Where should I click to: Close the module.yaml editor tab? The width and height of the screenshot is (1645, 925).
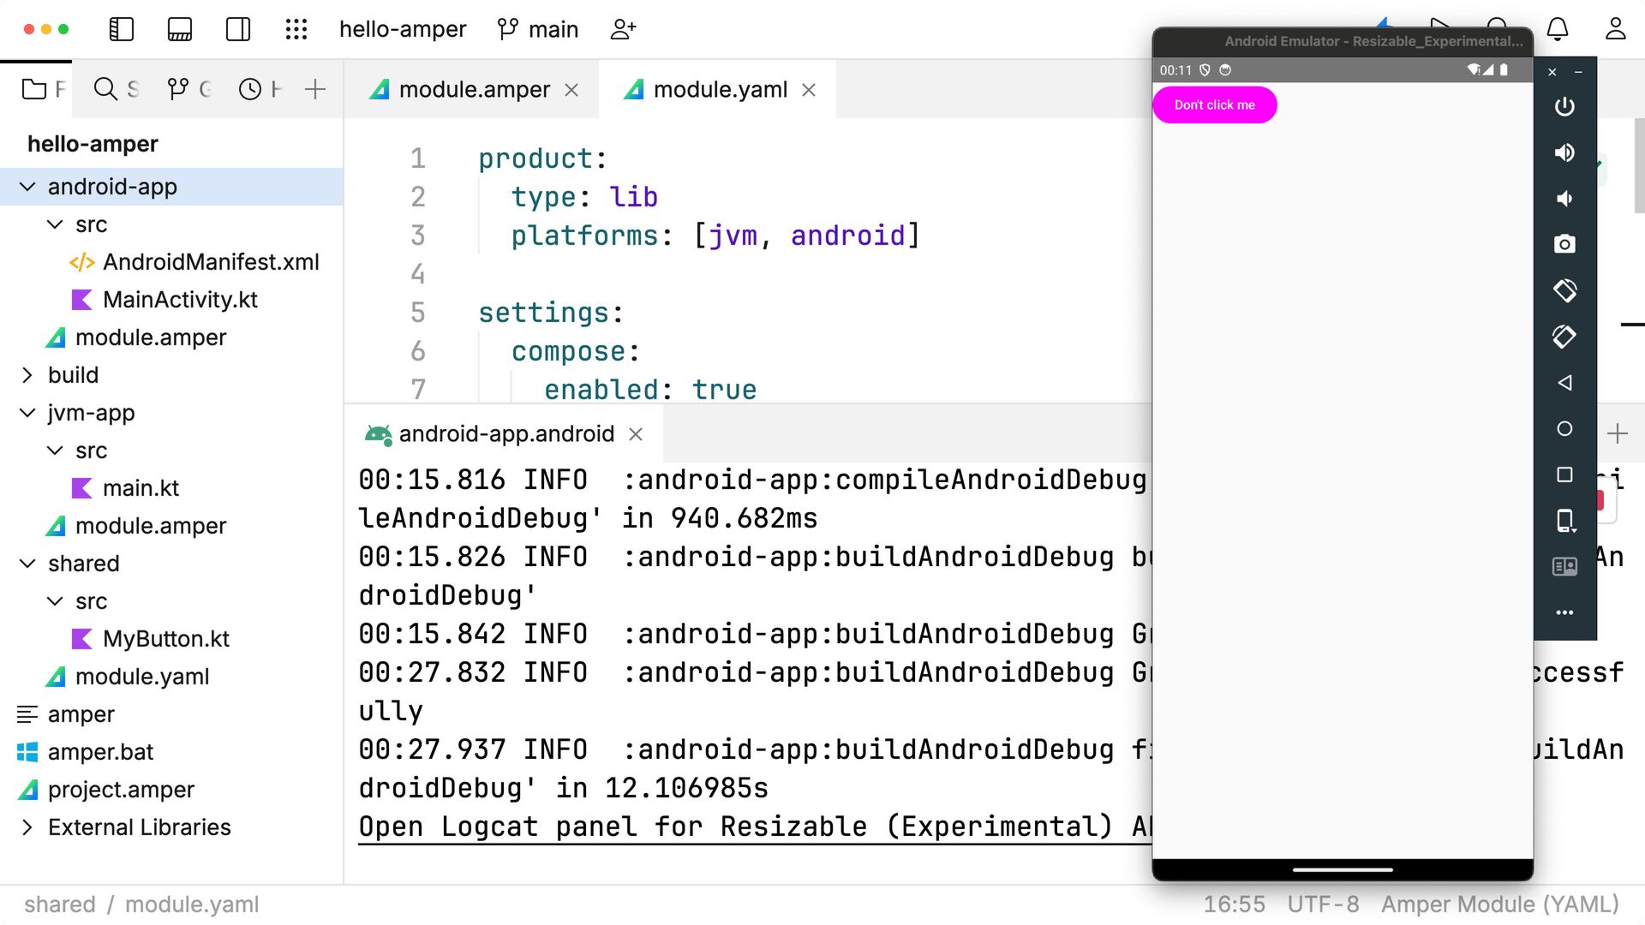(809, 90)
